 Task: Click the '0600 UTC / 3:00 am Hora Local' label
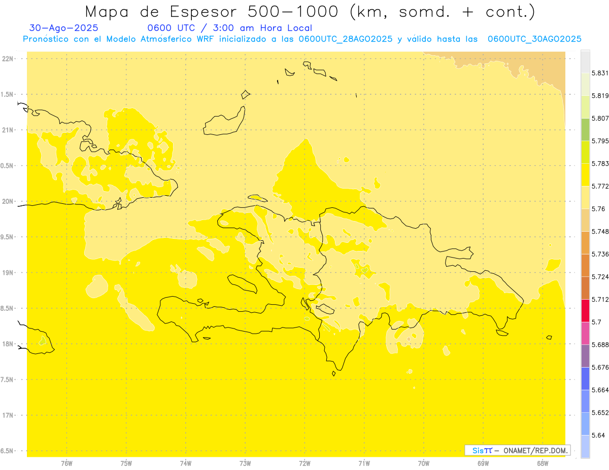click(229, 28)
